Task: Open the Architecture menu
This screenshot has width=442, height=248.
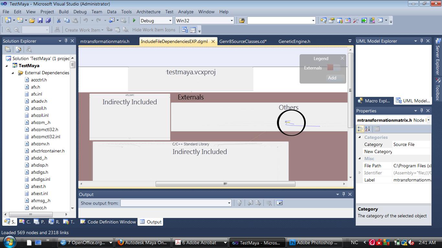Action: pos(149,12)
